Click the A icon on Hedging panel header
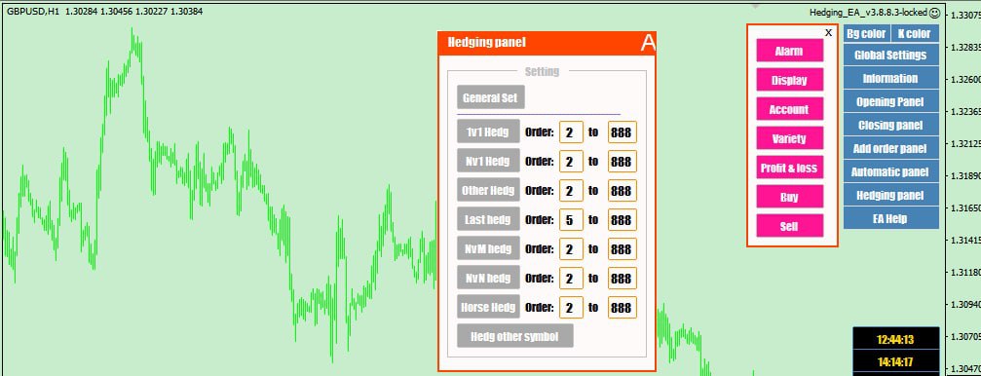This screenshot has width=981, height=376. (x=648, y=43)
